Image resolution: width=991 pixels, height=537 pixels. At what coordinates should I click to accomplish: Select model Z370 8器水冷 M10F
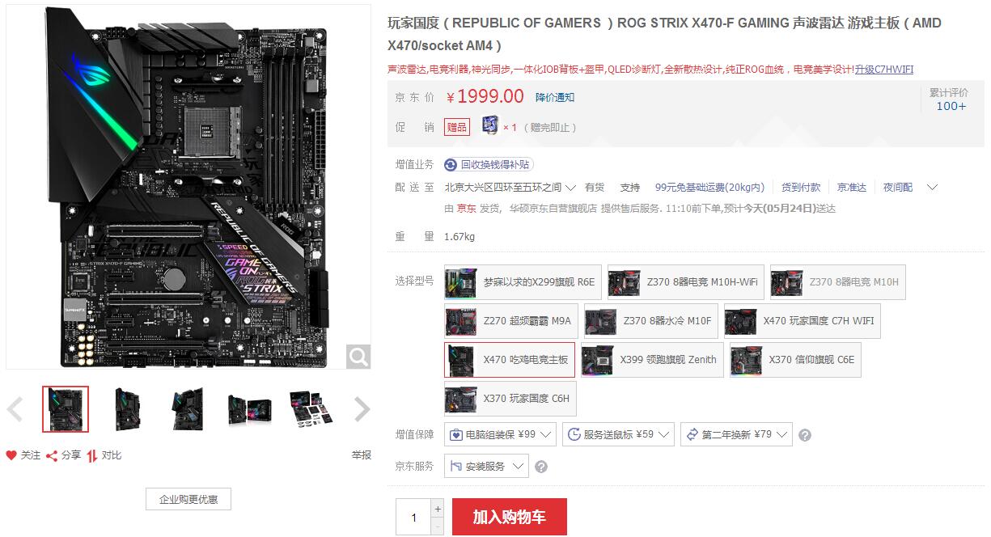pos(650,321)
